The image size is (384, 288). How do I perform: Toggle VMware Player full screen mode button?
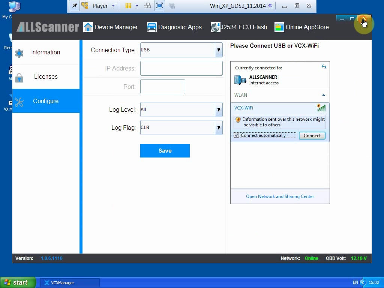(x=159, y=6)
